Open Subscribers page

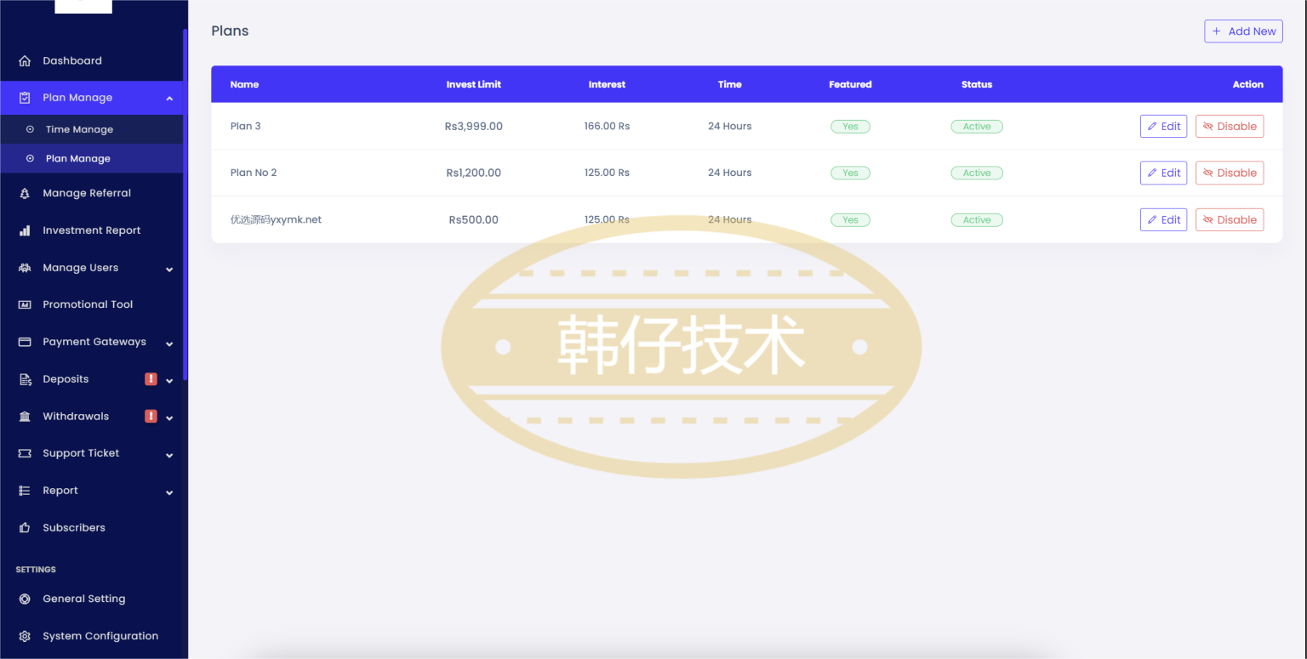click(91, 528)
